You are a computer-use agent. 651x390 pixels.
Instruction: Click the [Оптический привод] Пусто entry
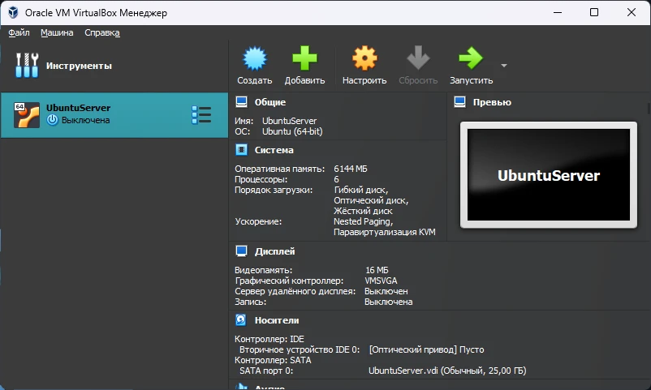pyautogui.click(x=426, y=349)
